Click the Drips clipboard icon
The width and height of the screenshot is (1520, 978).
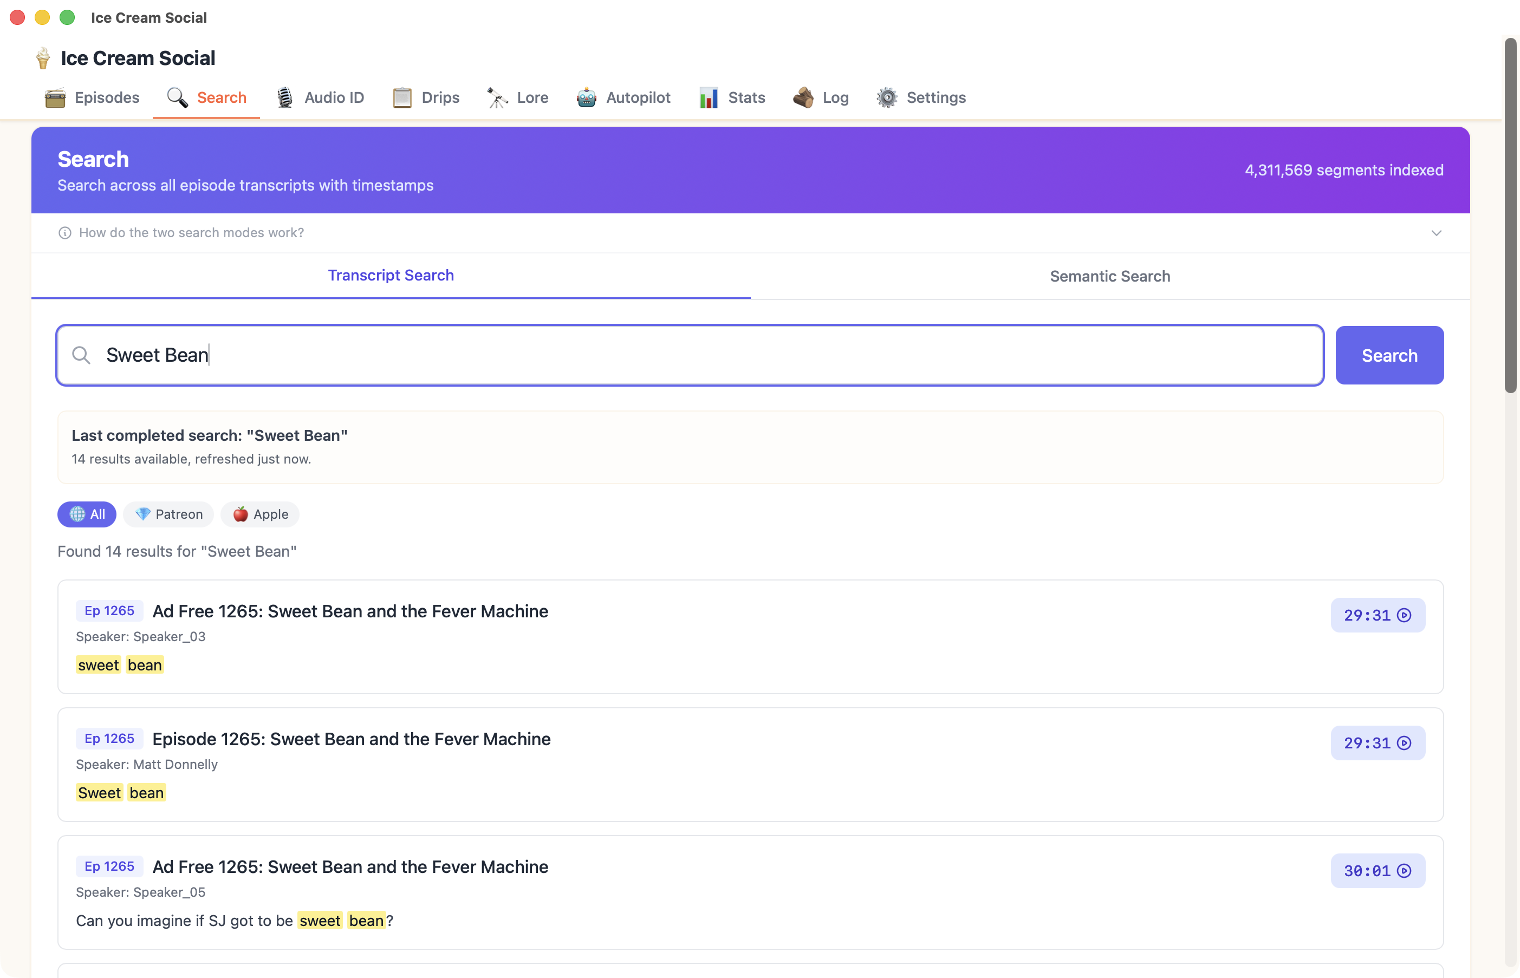(x=402, y=98)
